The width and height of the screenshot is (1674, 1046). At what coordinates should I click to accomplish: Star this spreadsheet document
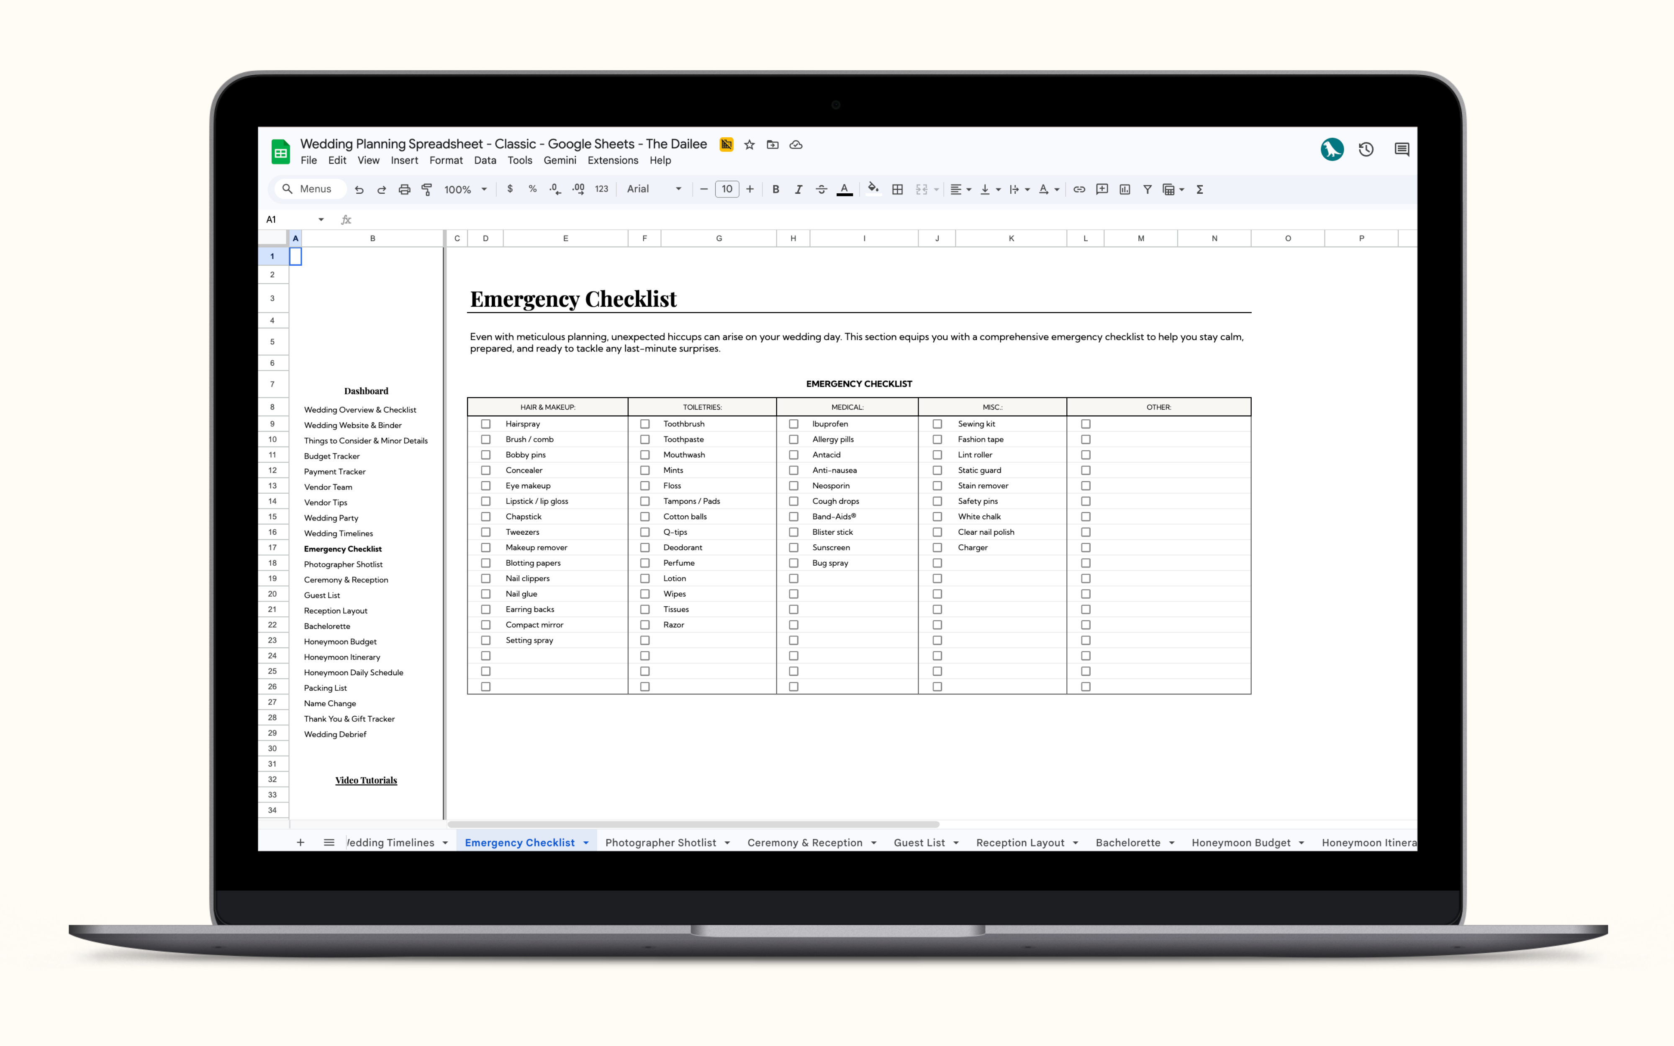coord(749,145)
